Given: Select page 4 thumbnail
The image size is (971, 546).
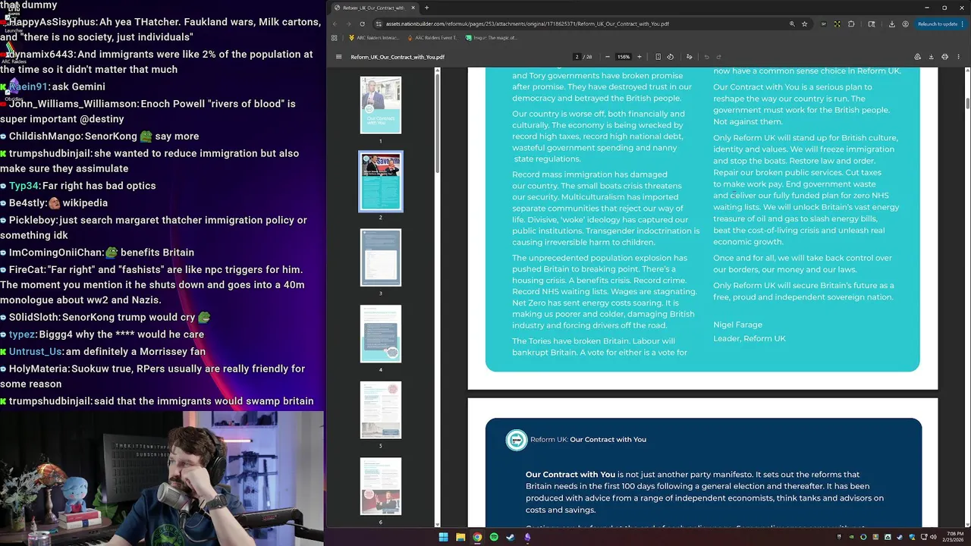Looking at the screenshot, I should (x=381, y=334).
